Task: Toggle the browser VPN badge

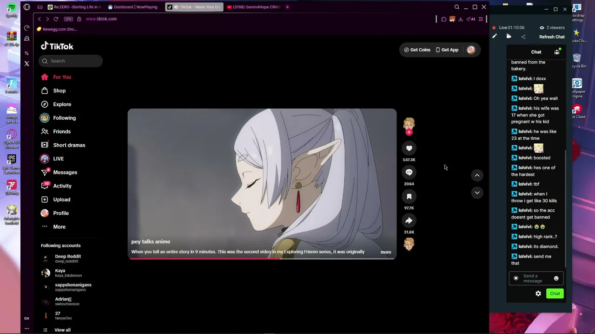Action: coord(68,19)
